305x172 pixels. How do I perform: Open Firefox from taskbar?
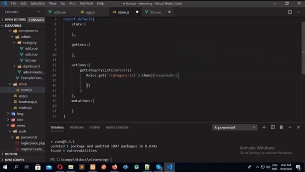click(x=114, y=167)
